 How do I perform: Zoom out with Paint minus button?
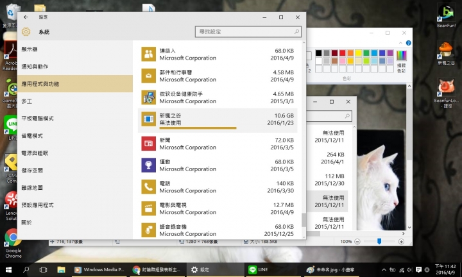pos(357,242)
